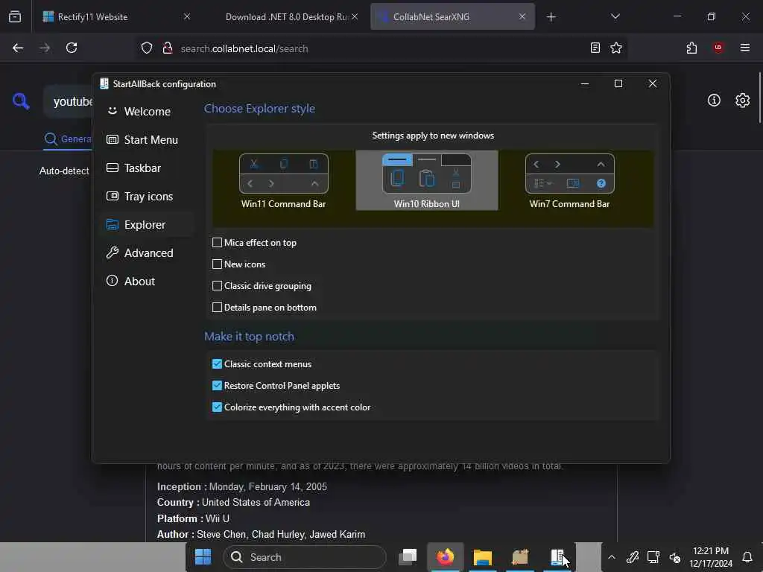This screenshot has width=763, height=572.
Task: Click the Firefox forward arrow
Action: click(x=45, y=48)
